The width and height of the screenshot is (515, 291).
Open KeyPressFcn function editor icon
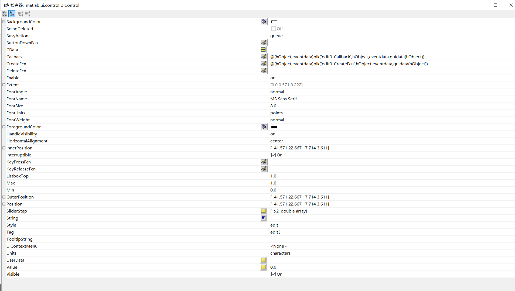tap(264, 162)
